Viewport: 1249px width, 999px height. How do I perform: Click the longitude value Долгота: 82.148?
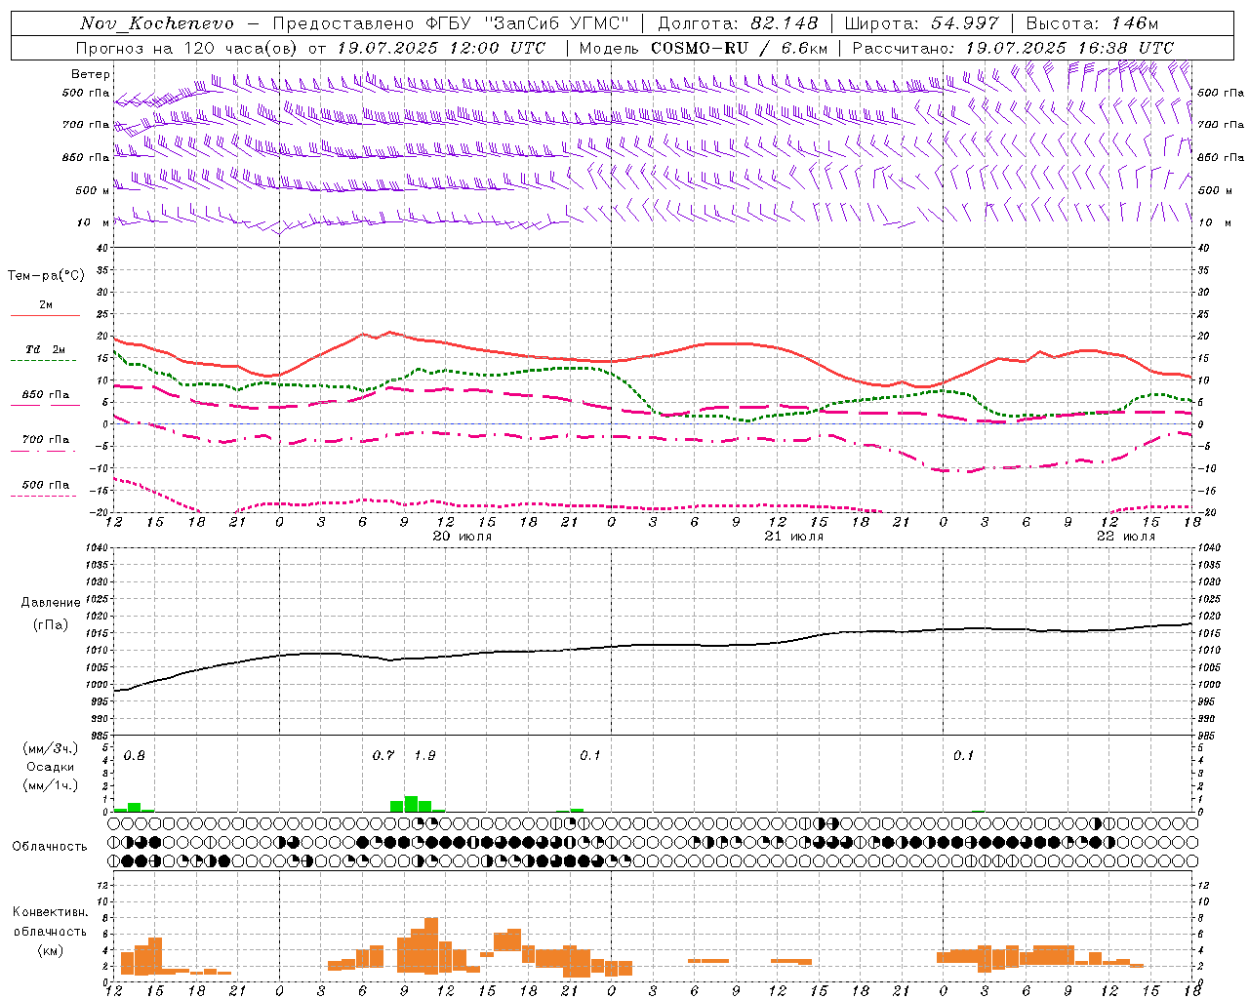(x=739, y=23)
